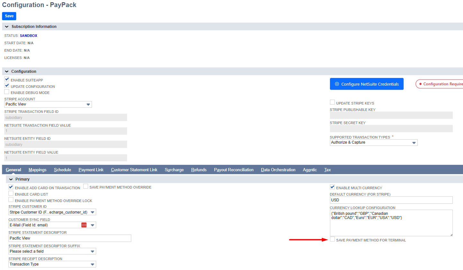Viewport: 463px width, 270px height.
Task: Click NetSuite Entity Field ID input
Action: 66,145
